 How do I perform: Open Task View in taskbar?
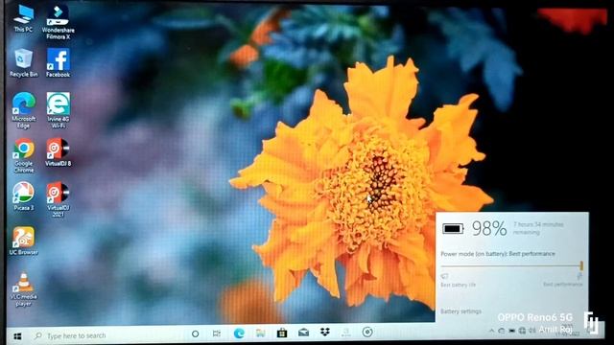217,333
